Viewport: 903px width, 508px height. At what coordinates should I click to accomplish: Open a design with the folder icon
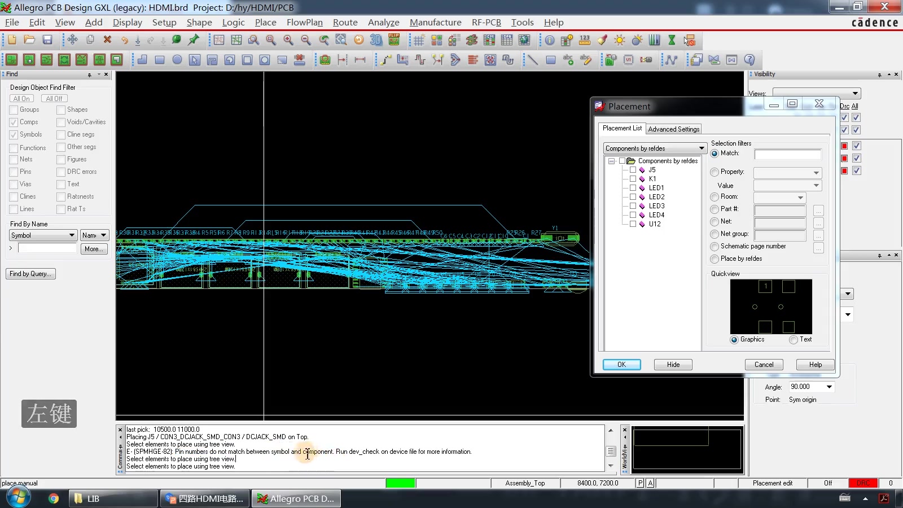coord(29,40)
